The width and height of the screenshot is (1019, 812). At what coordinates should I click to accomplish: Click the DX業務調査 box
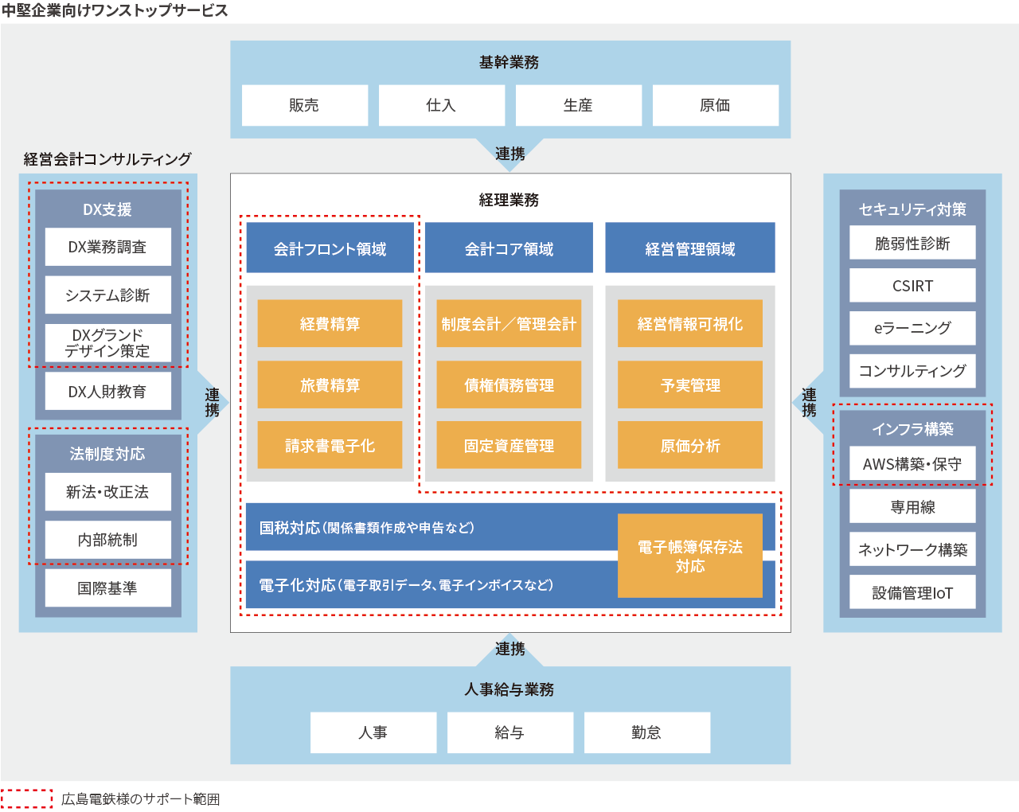108,248
